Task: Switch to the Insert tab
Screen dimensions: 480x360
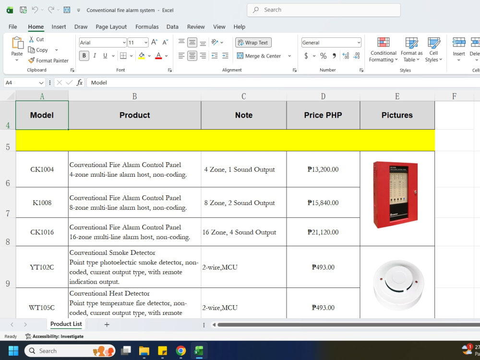Action: click(x=59, y=26)
